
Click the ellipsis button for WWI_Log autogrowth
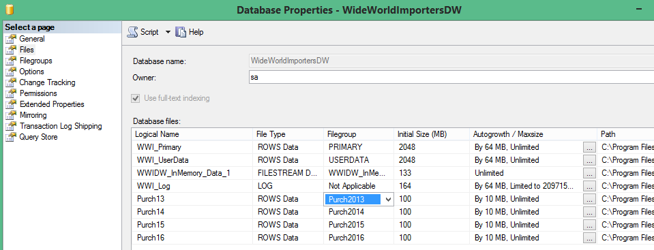589,186
